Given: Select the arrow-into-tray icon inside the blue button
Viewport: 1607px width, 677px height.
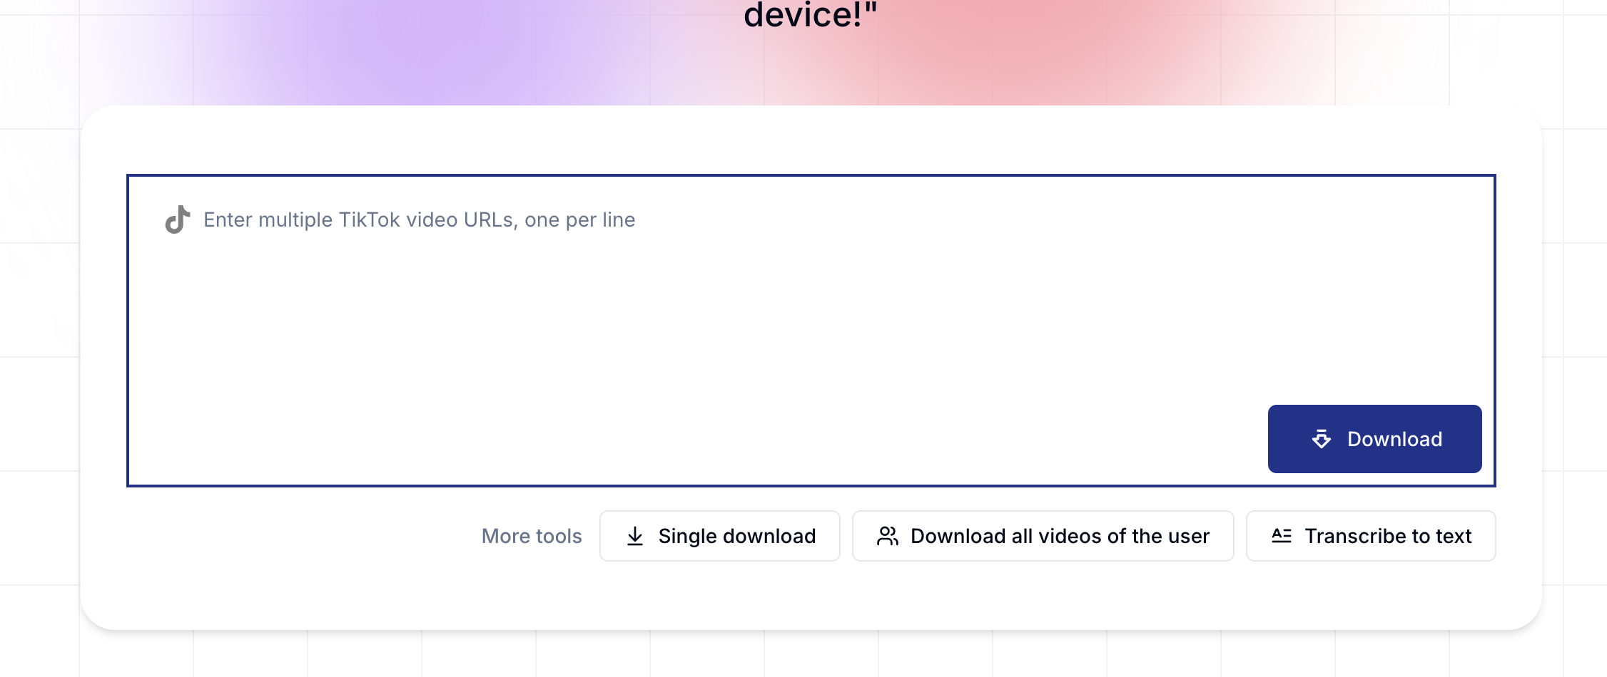Looking at the screenshot, I should coord(1322,439).
